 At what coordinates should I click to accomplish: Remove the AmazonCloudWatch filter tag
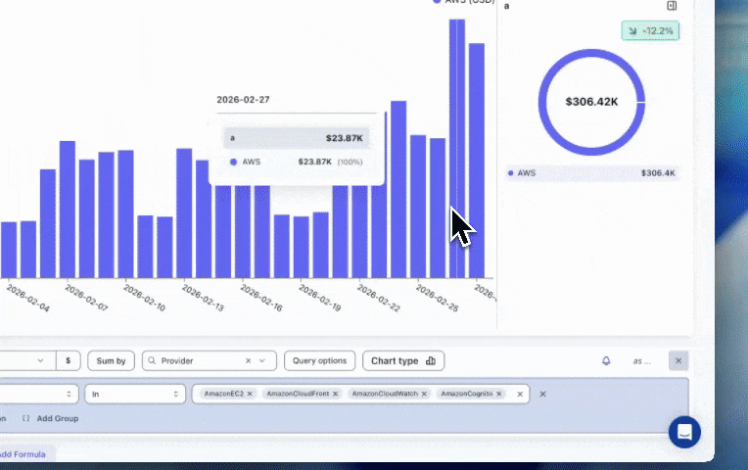point(424,394)
